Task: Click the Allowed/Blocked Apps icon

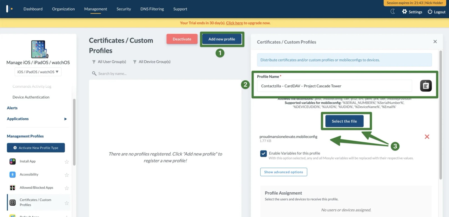Action: click(13, 188)
